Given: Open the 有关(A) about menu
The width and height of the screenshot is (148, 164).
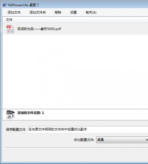Looking at the screenshot, I should pyautogui.click(x=91, y=12).
